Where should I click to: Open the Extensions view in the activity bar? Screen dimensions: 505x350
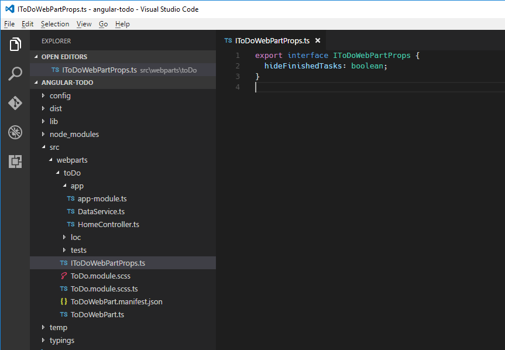tap(15, 162)
